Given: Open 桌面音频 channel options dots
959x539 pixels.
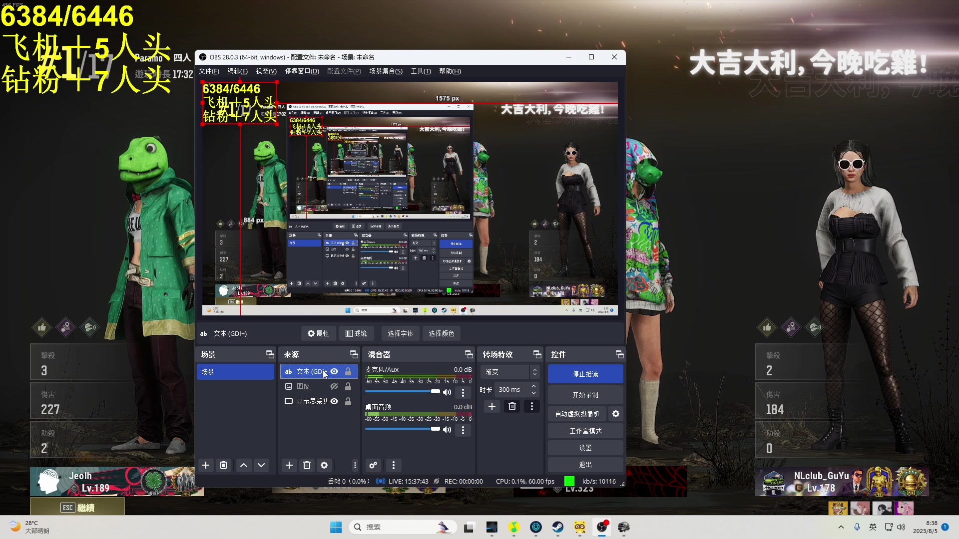Looking at the screenshot, I should (x=463, y=430).
